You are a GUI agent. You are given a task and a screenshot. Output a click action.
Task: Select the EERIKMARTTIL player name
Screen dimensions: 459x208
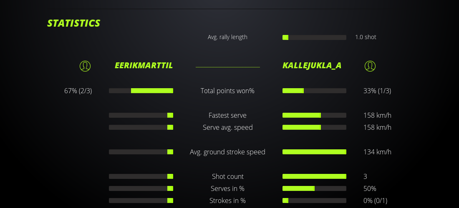coord(144,66)
